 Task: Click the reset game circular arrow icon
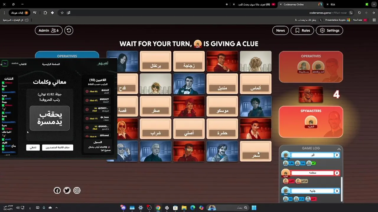tap(69, 30)
